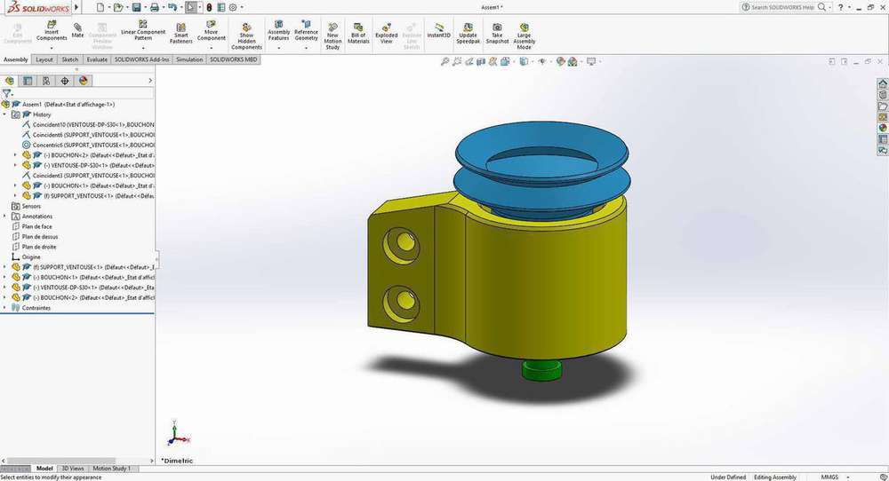Open the SOLIDWORKS MBD tab

pos(234,59)
